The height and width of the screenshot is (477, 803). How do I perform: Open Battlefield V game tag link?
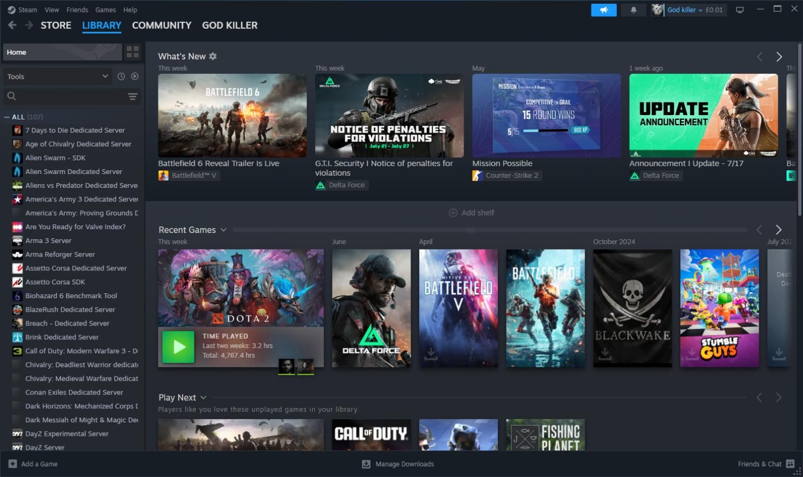188,175
